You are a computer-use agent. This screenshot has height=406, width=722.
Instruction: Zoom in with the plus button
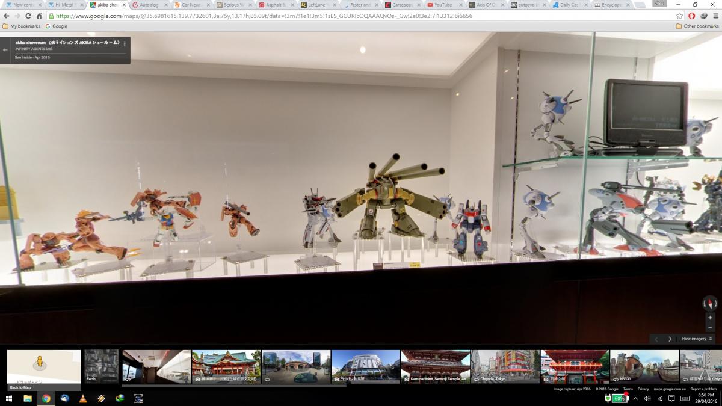(x=710, y=318)
